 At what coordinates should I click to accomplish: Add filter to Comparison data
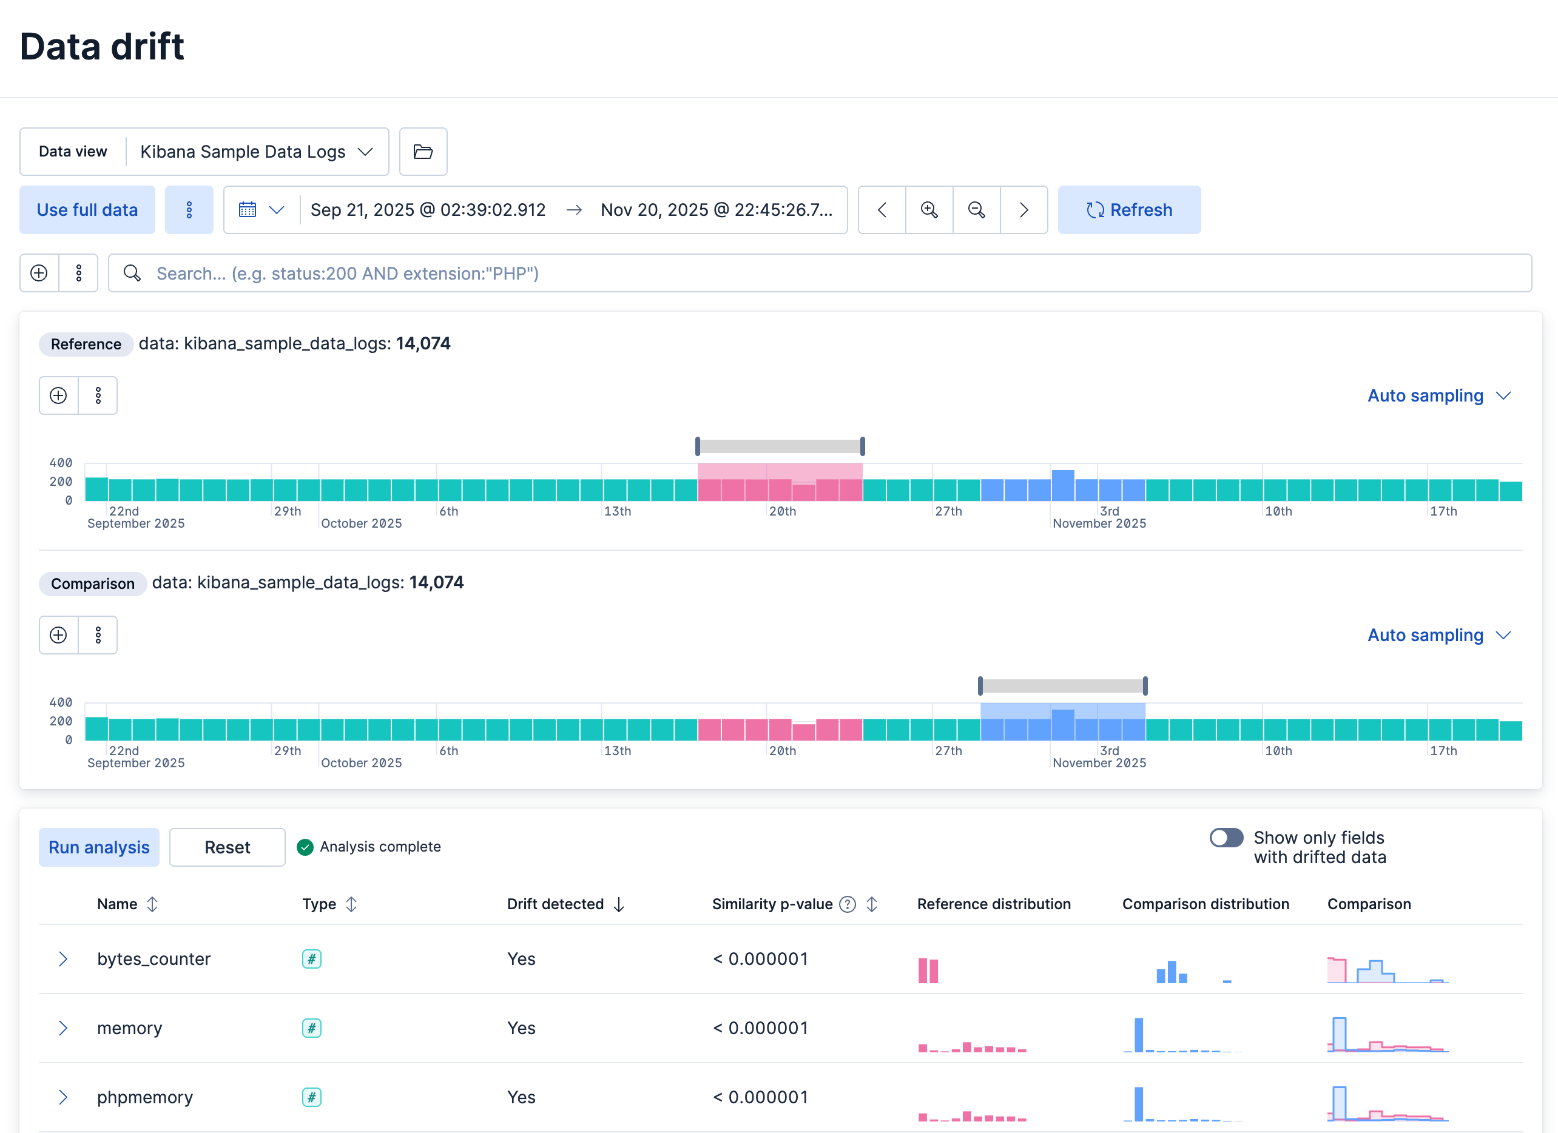click(58, 635)
